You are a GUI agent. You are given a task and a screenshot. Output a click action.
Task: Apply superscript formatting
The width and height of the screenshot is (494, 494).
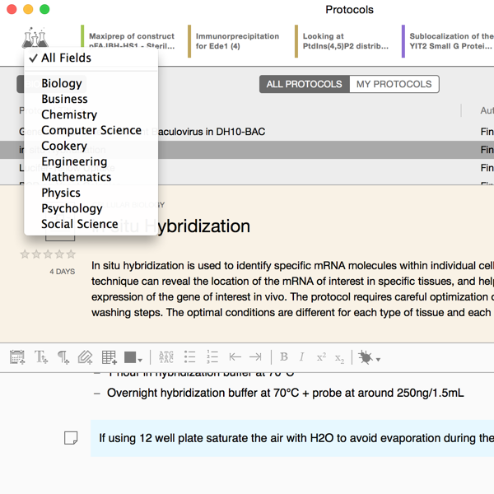(321, 357)
